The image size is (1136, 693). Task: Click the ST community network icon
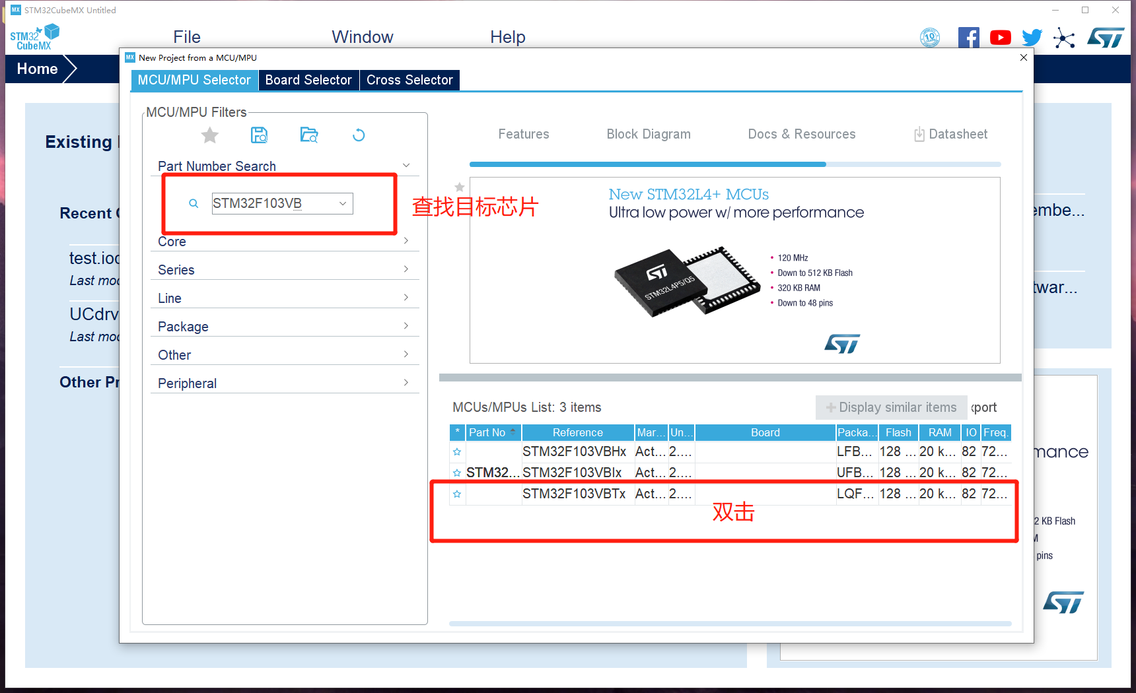click(x=1064, y=38)
